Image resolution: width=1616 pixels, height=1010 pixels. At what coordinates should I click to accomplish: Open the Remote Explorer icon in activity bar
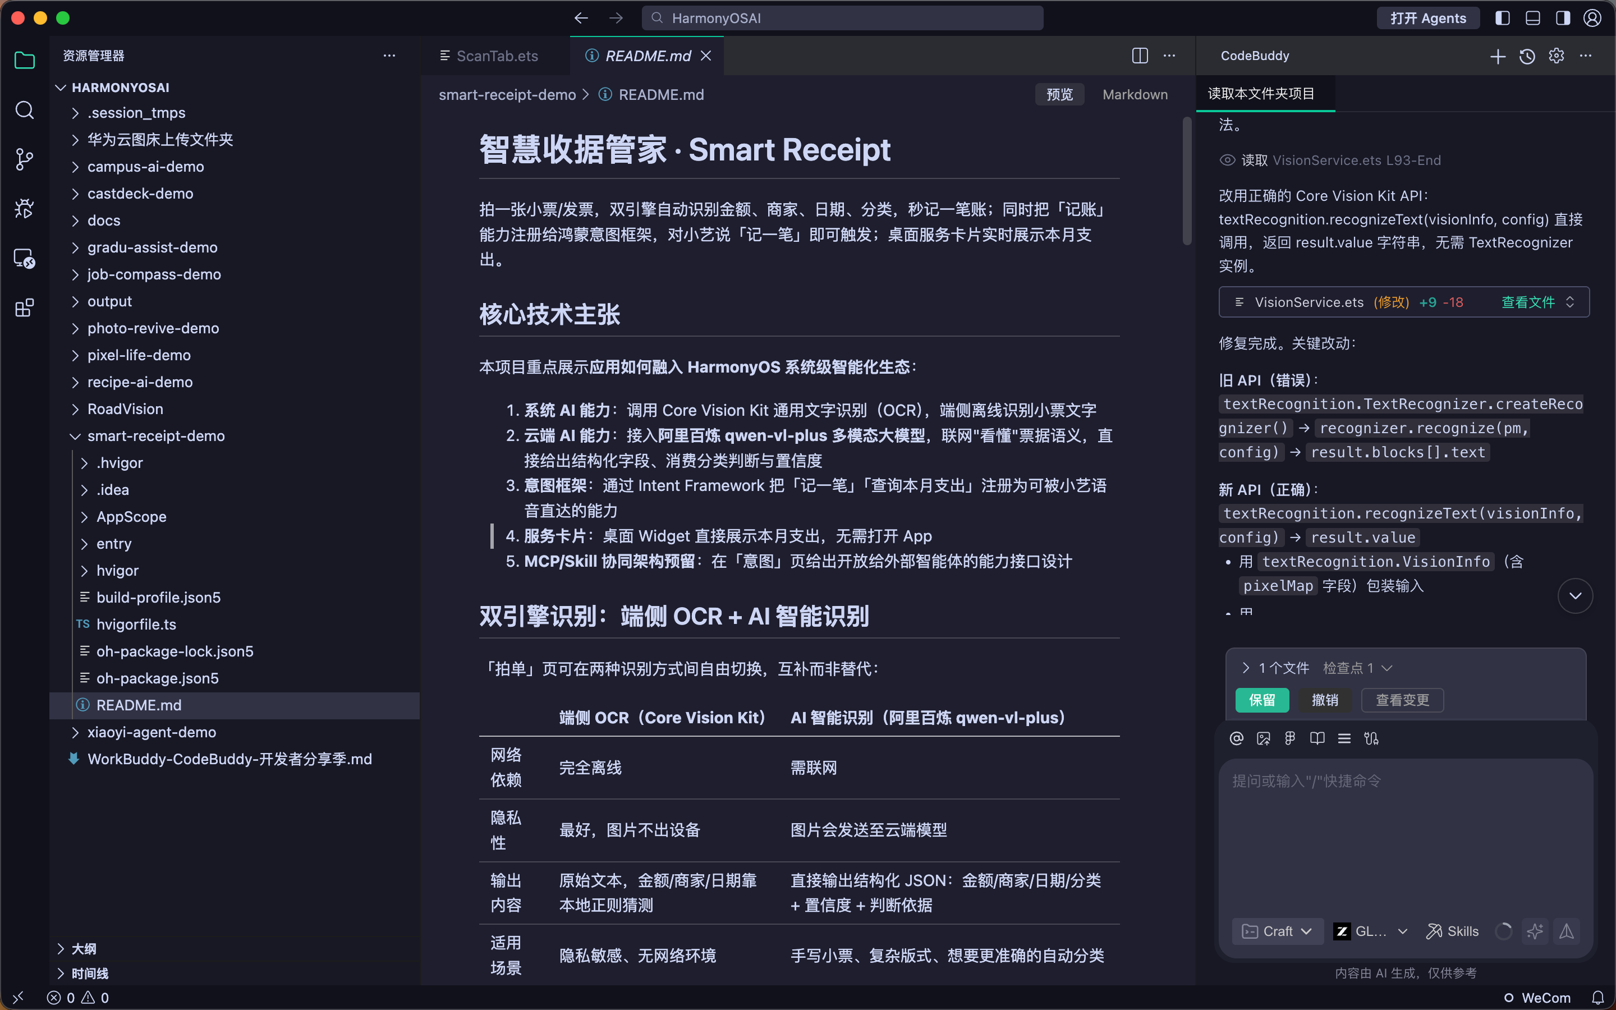(25, 259)
